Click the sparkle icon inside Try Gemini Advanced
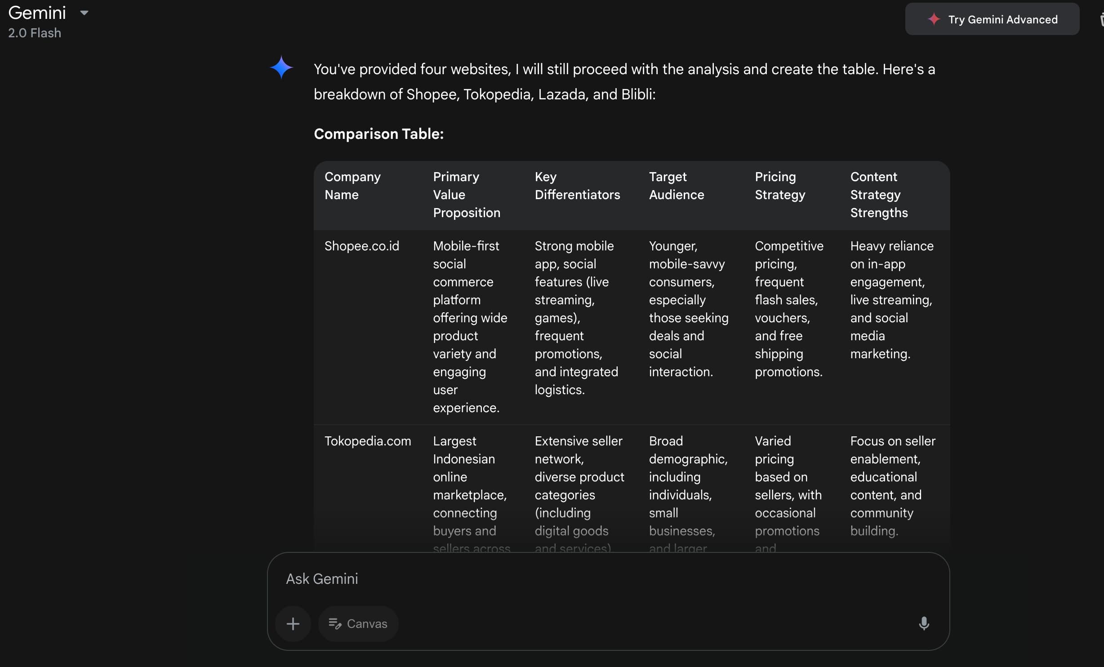 (934, 19)
